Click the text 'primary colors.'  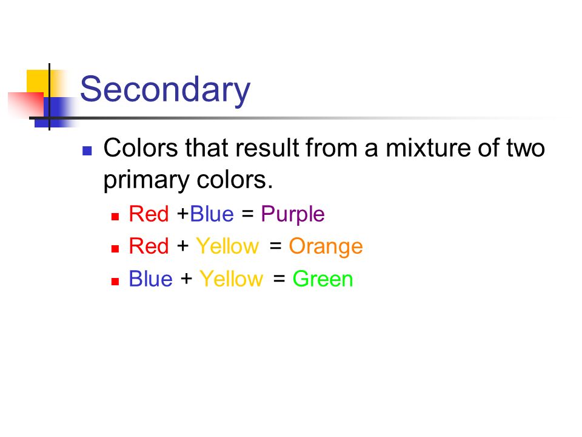click(x=188, y=181)
